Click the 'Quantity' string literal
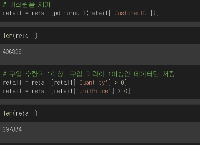Screen dimensions: 200x145 tap(92, 83)
